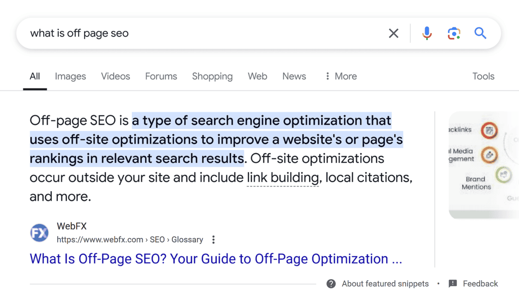
Task: Select the News results filter
Action: tap(294, 76)
